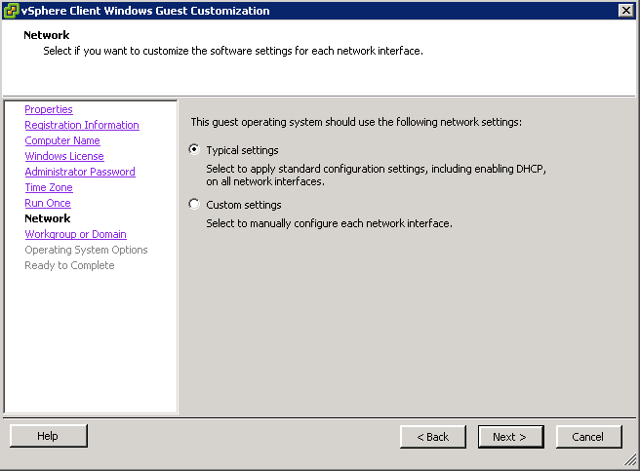Open the Registration Information step
640x471 pixels.
pos(82,125)
